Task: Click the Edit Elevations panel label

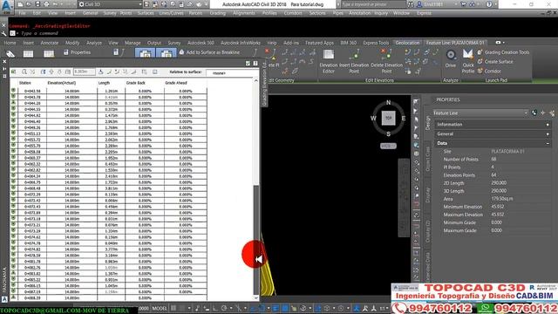Action: click(379, 80)
